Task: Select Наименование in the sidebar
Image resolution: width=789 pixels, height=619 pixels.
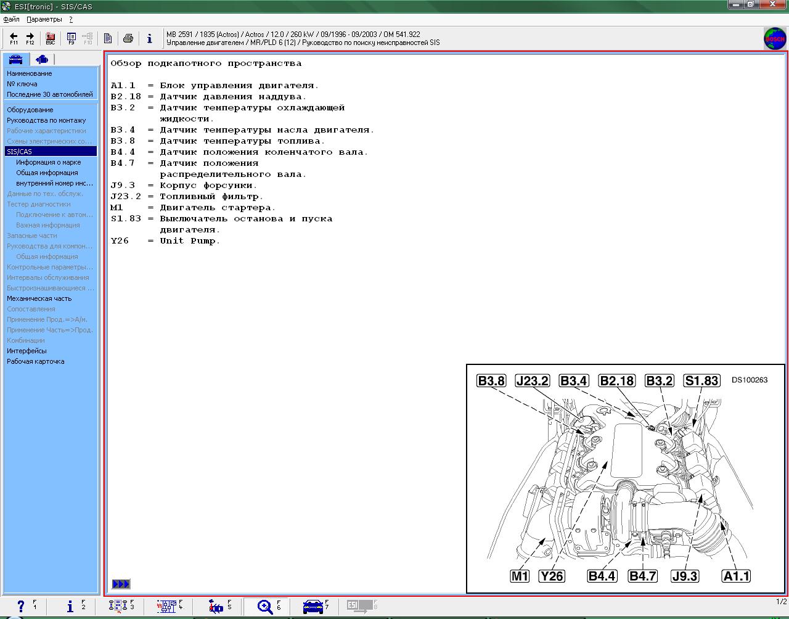Action: pyautogui.click(x=30, y=73)
